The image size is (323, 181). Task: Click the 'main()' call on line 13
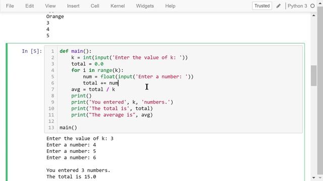(x=68, y=127)
